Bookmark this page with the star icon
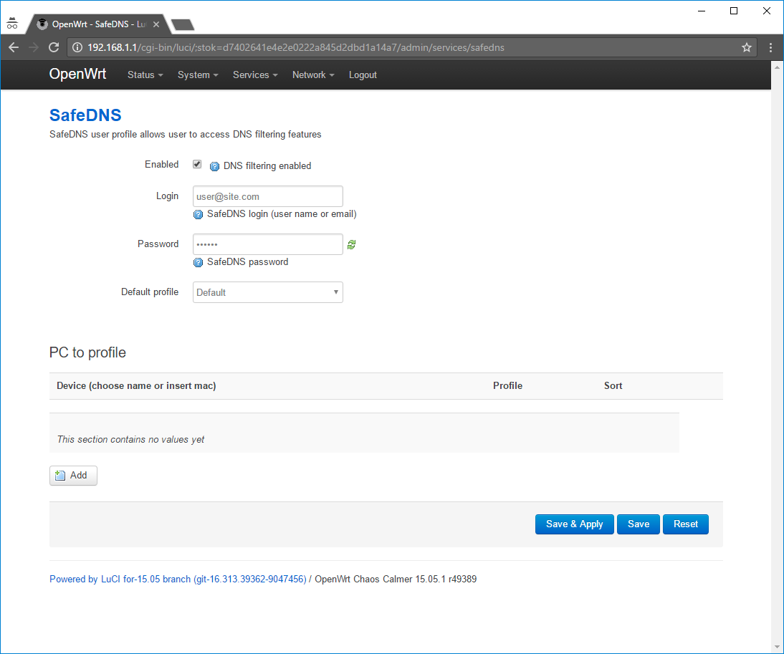The height and width of the screenshot is (654, 784). (x=746, y=47)
